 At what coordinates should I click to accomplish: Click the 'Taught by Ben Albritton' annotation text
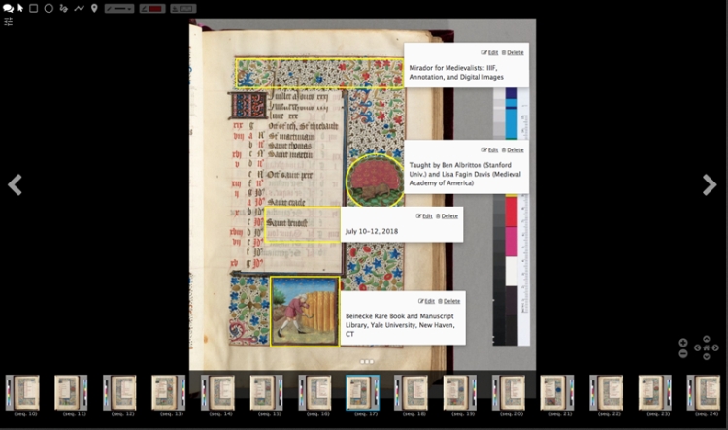[465, 174]
